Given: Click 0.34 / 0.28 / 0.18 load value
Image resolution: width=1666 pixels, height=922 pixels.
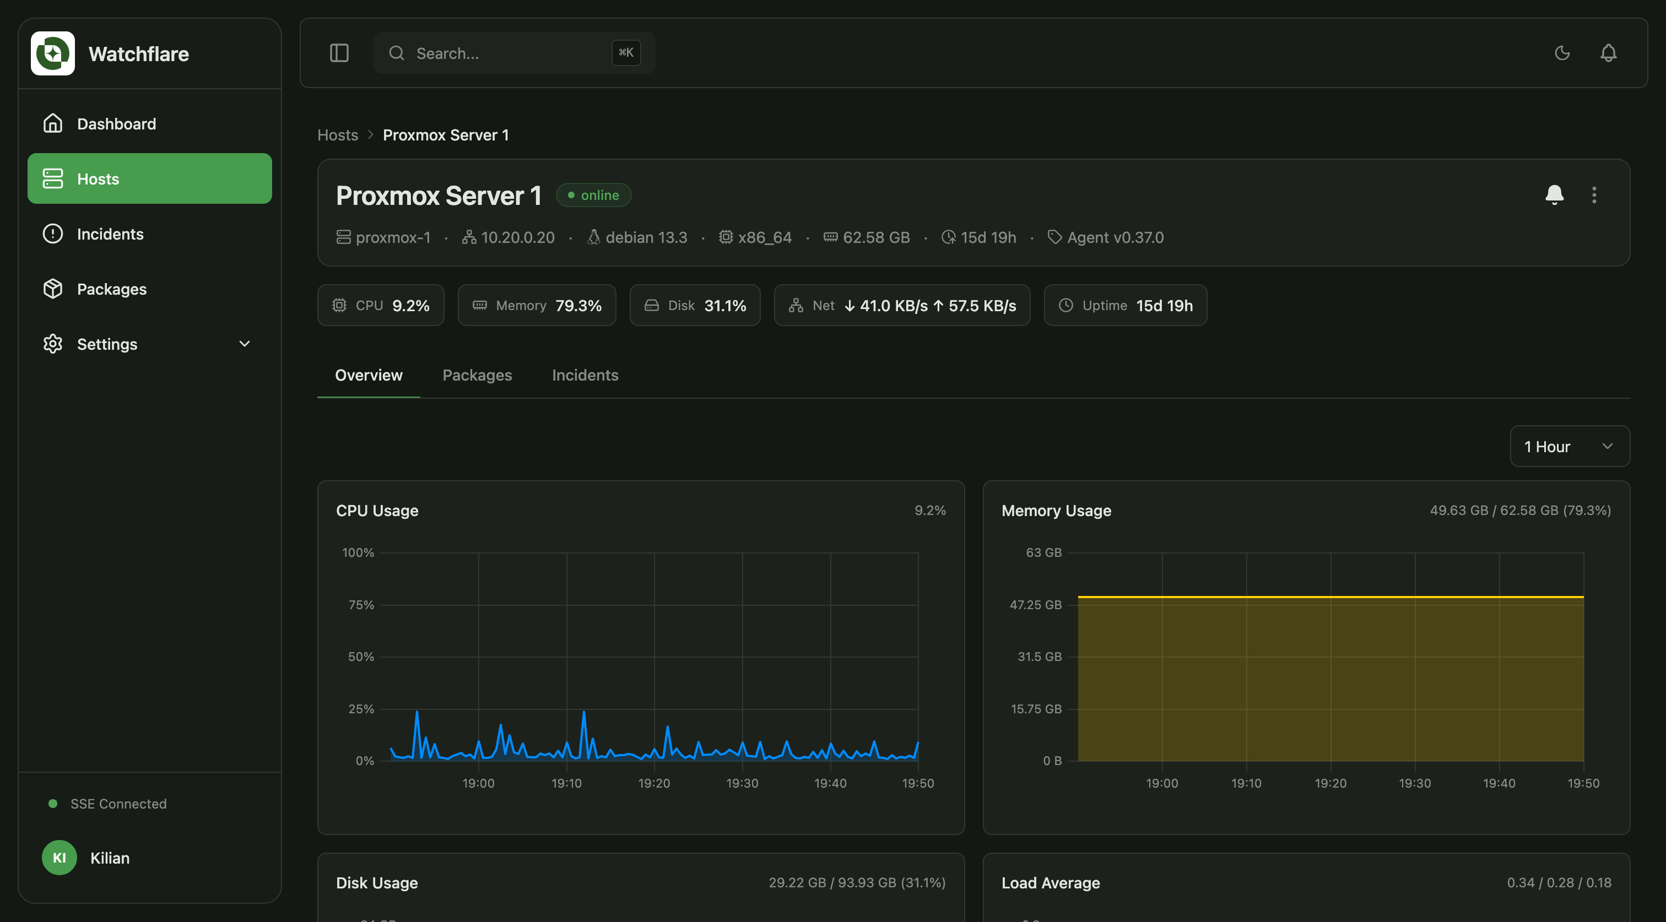Looking at the screenshot, I should coord(1559,882).
